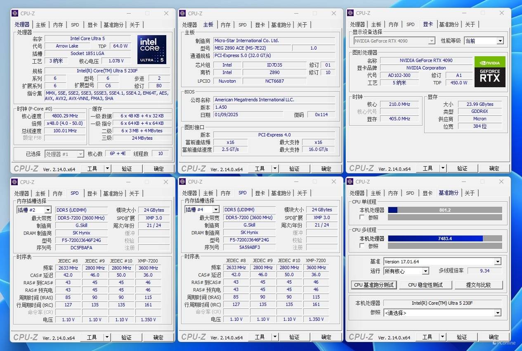Click the Intel Core Ultra 5 logo

(151, 50)
